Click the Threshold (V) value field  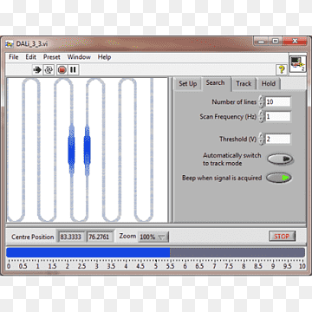[x=277, y=139]
